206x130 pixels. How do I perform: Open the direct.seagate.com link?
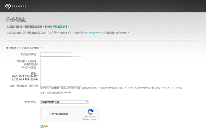(92, 32)
